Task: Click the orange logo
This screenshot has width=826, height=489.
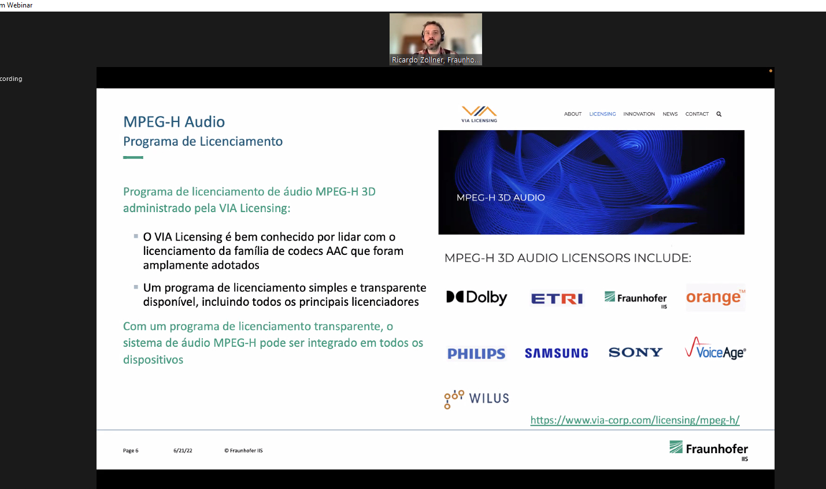Action: [x=716, y=297]
